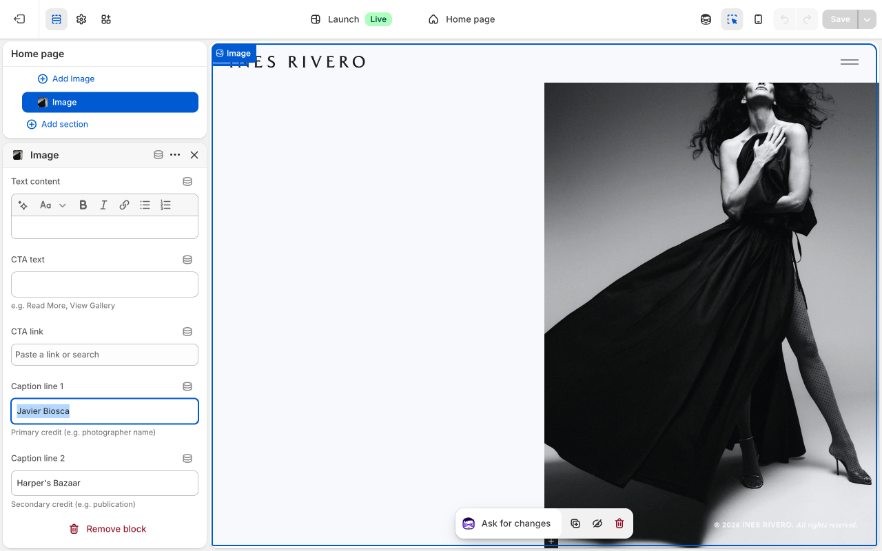The height and width of the screenshot is (551, 882).
Task: Open the section editor panel icon
Action: (56, 19)
